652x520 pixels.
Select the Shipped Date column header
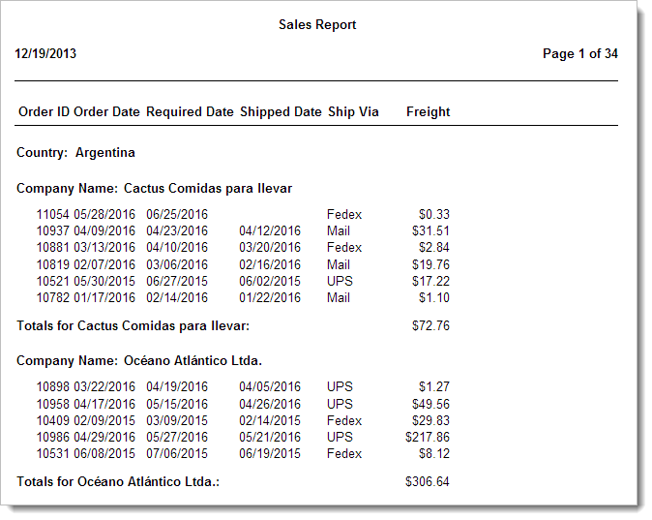click(281, 111)
